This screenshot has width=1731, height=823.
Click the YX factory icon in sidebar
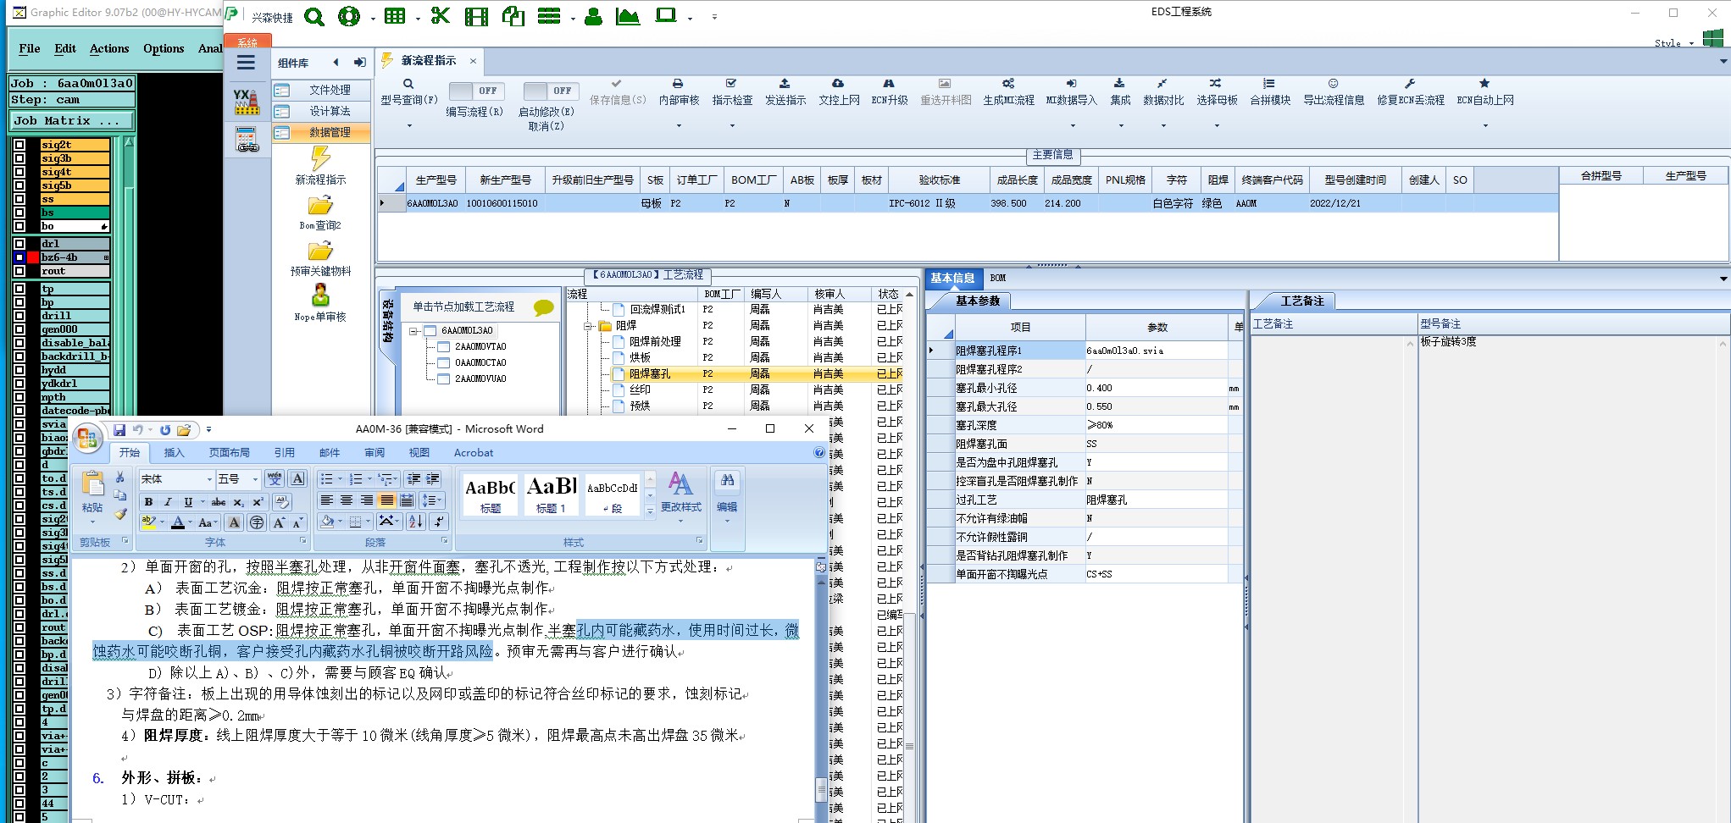(x=247, y=102)
